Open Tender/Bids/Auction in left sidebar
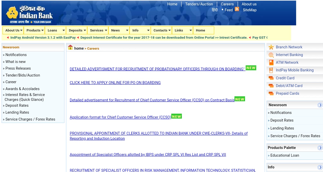 point(23,75)
